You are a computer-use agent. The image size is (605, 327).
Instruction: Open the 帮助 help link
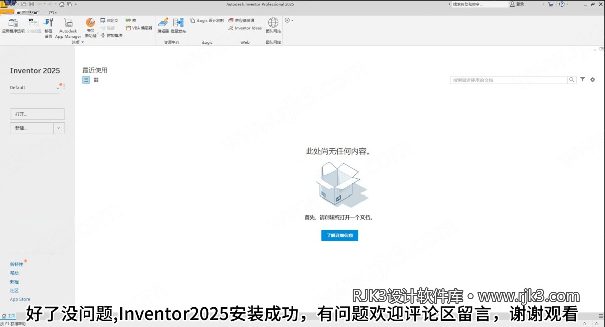[14, 273]
